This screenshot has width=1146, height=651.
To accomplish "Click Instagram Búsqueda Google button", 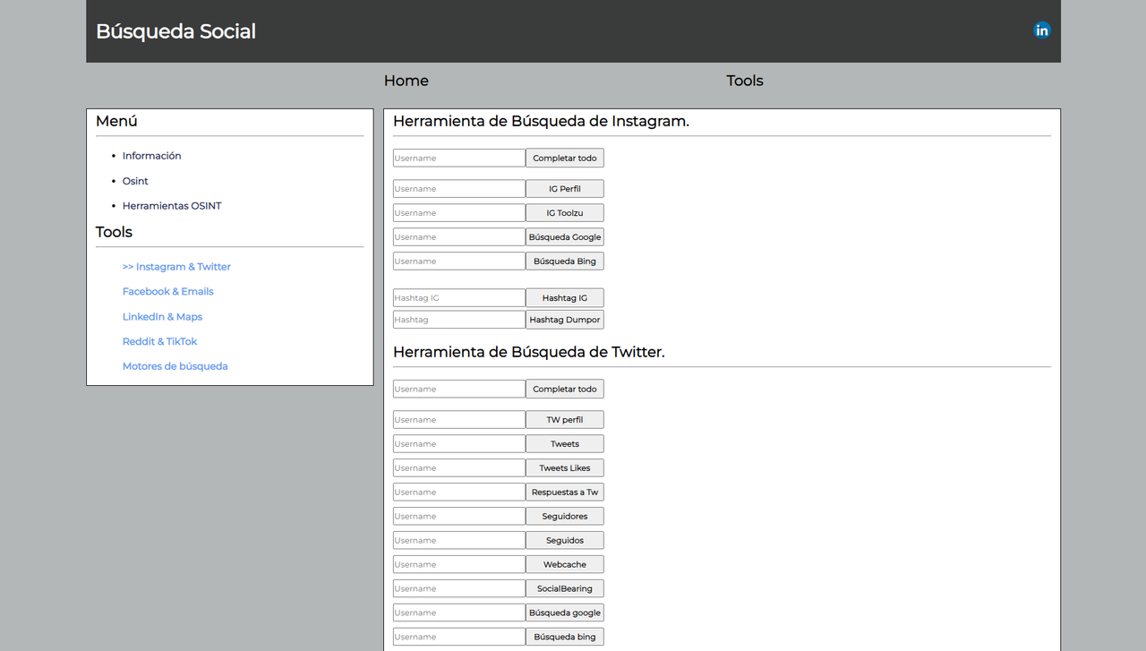I will pos(565,237).
